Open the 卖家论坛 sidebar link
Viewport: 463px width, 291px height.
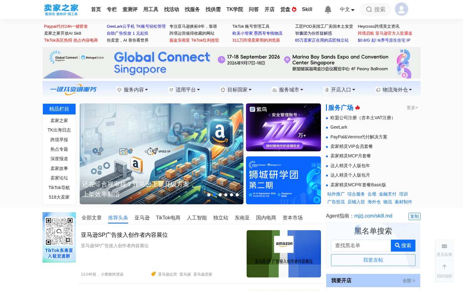coord(59,178)
